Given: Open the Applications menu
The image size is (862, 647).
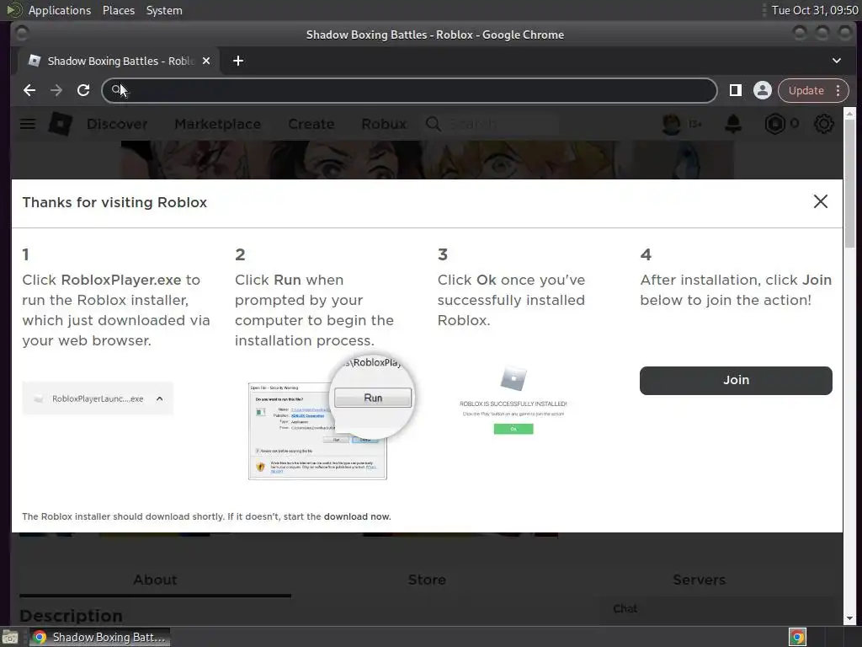Looking at the screenshot, I should [x=60, y=10].
